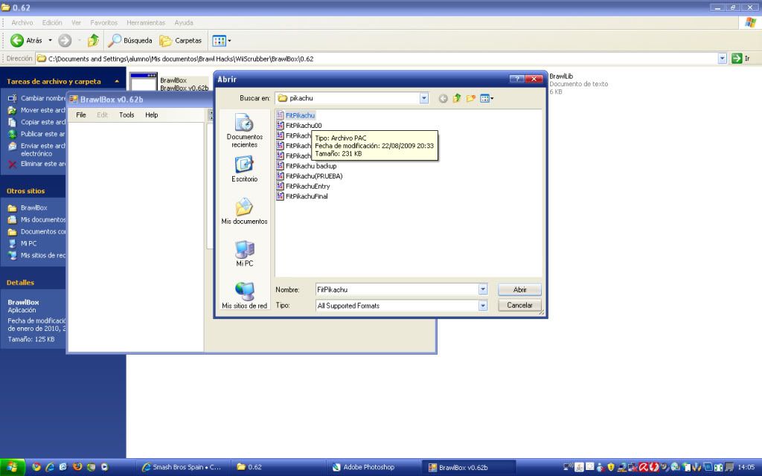The height and width of the screenshot is (476, 762).
Task: Jump to Mis documentos in the places bar
Action: pyautogui.click(x=244, y=211)
